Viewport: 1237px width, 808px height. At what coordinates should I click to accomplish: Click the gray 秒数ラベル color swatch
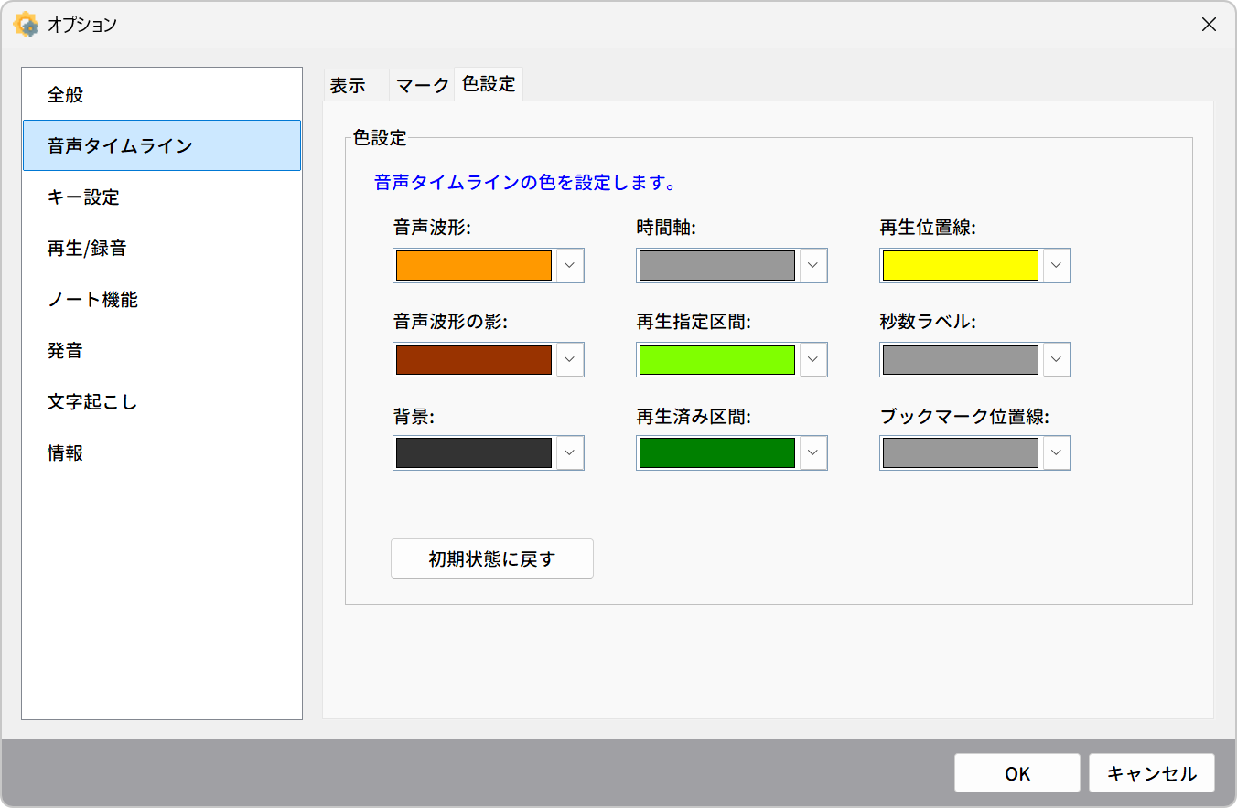tap(961, 360)
